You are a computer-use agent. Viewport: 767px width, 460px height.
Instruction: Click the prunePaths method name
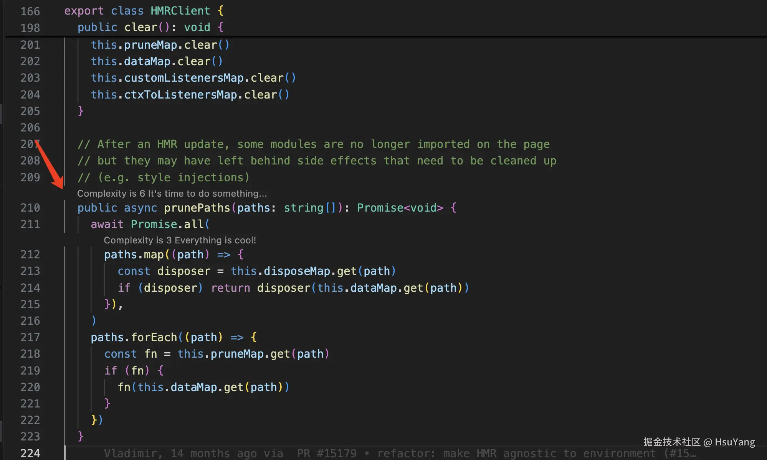pos(197,208)
